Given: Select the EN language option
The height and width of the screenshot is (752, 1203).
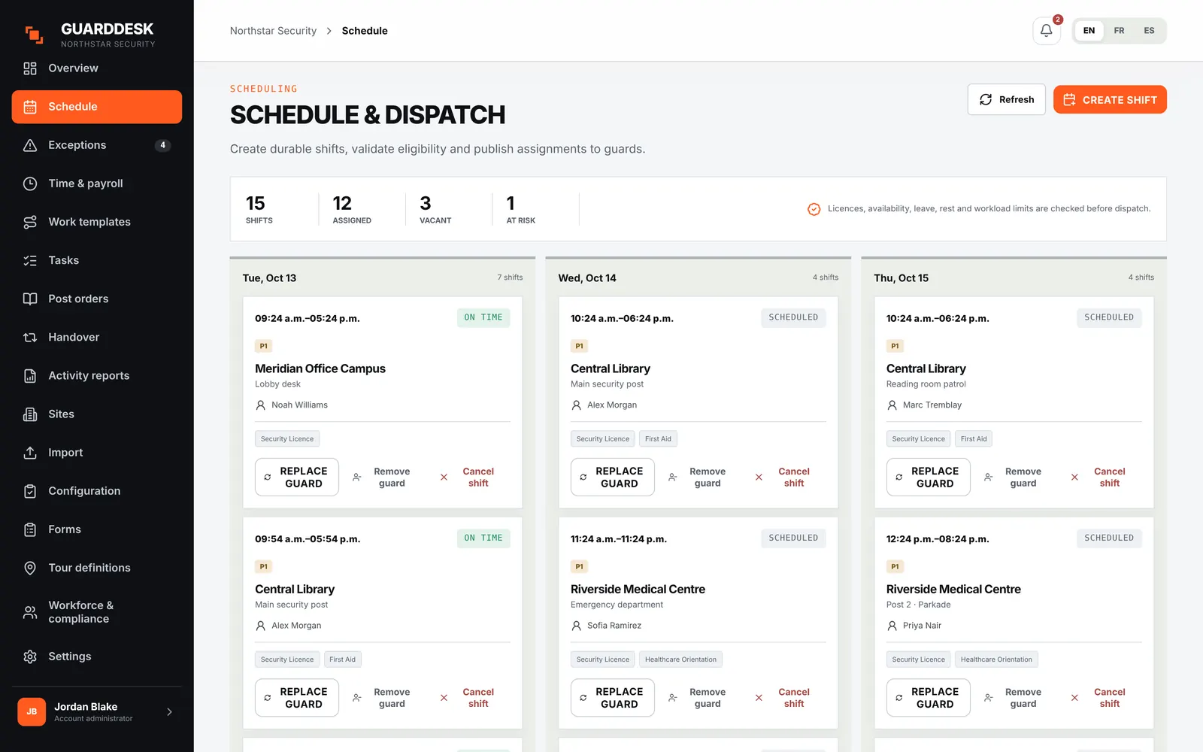Looking at the screenshot, I should [1089, 31].
